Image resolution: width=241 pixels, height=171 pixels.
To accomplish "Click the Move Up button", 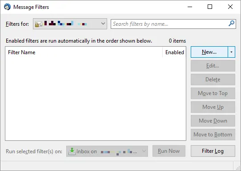I will pyautogui.click(x=213, y=107).
